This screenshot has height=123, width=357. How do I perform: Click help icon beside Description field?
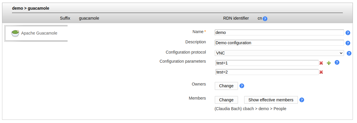click(348, 43)
